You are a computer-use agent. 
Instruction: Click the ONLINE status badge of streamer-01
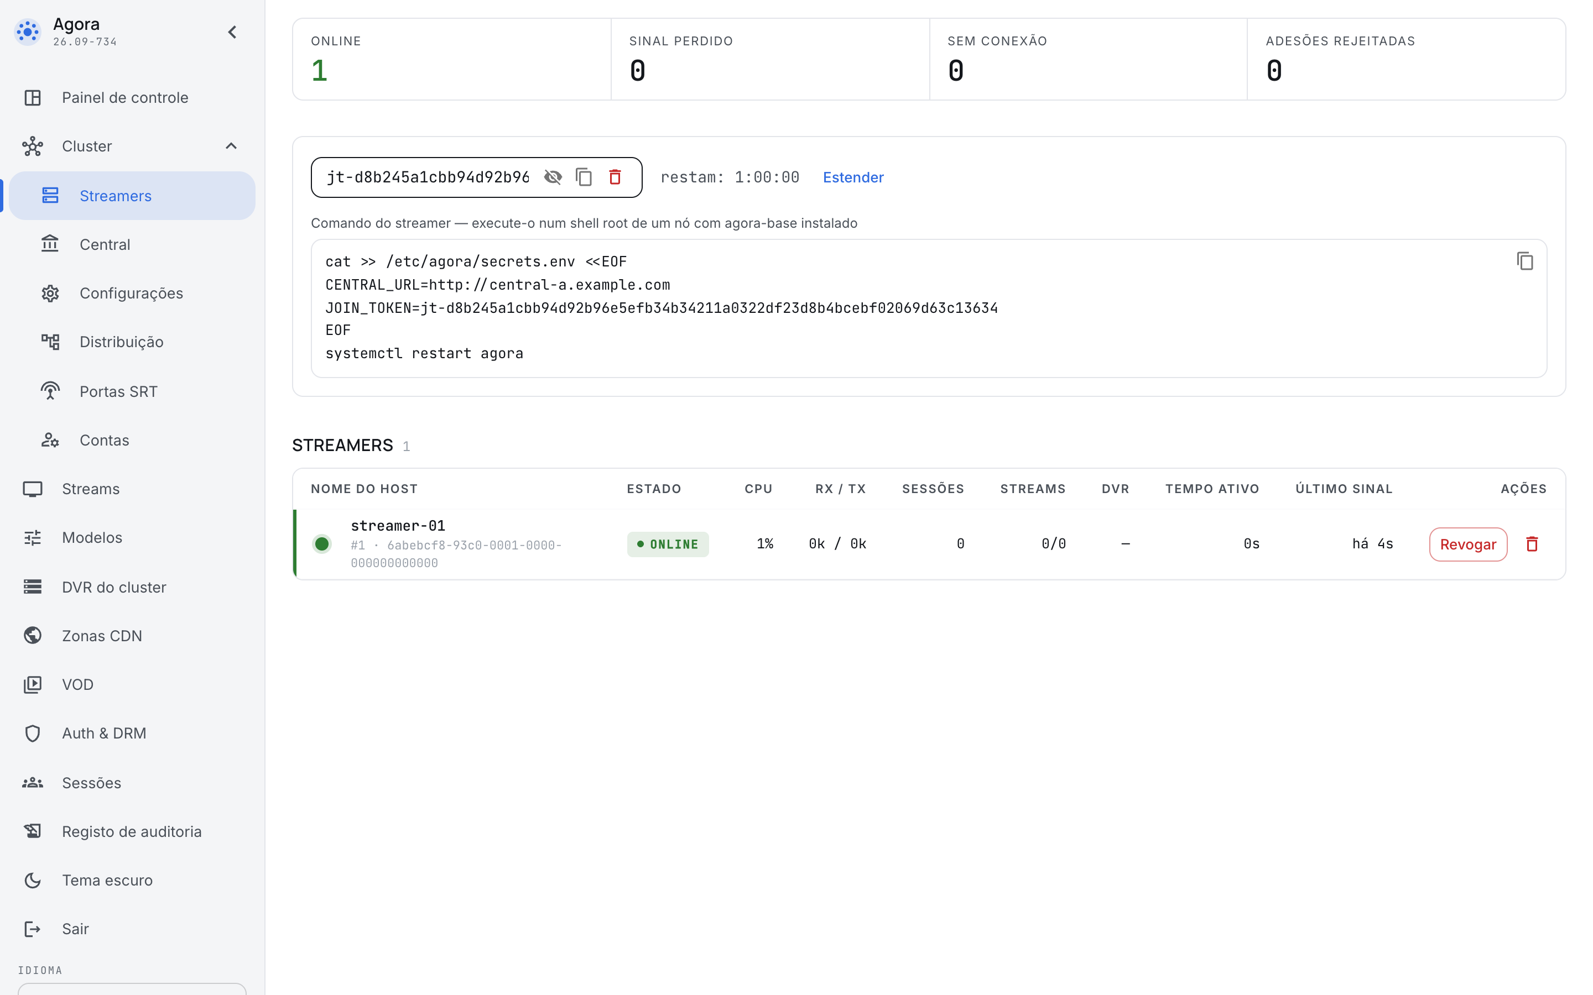[x=668, y=544]
